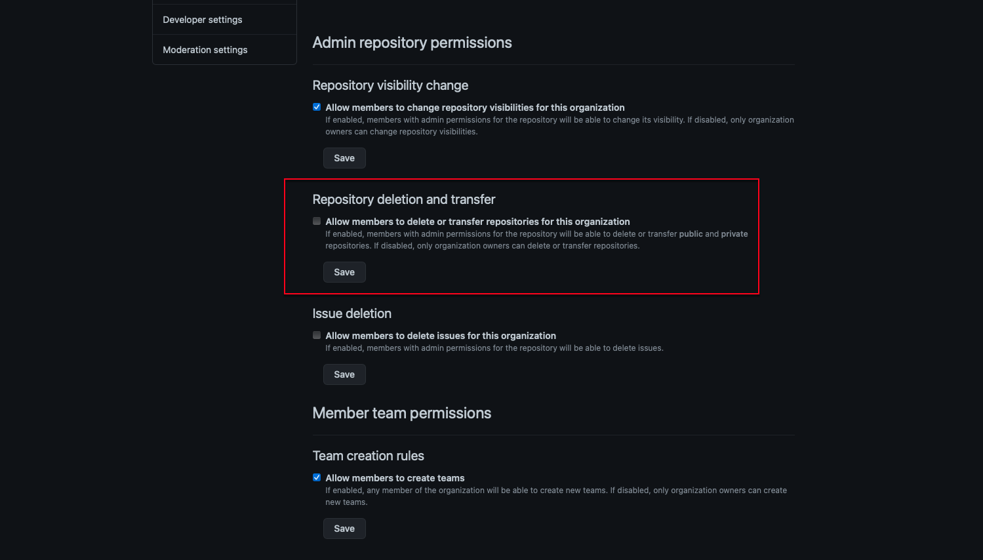
Task: Click the 'Member team permissions' heading
Action: (401, 413)
